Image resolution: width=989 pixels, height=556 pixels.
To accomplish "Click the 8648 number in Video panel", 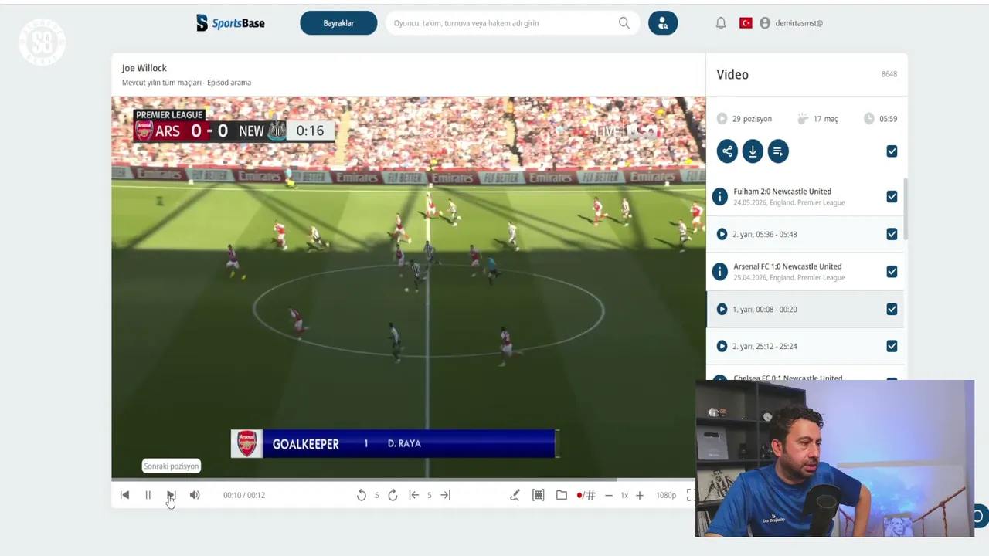I will click(x=889, y=74).
